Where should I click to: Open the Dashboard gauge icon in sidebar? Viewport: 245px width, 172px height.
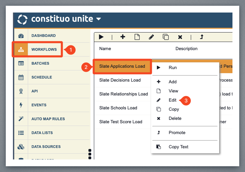[21, 36]
